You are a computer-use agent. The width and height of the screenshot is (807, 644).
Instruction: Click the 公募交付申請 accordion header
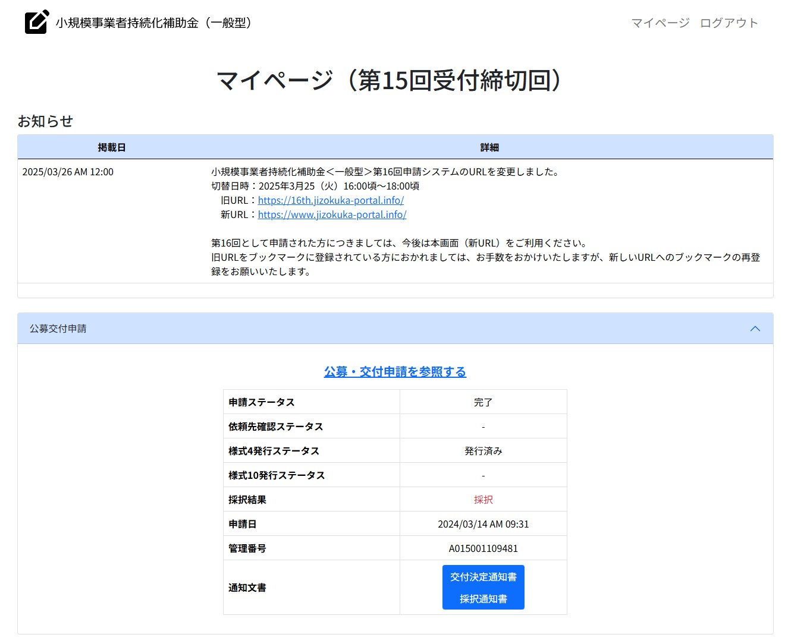pyautogui.click(x=58, y=329)
